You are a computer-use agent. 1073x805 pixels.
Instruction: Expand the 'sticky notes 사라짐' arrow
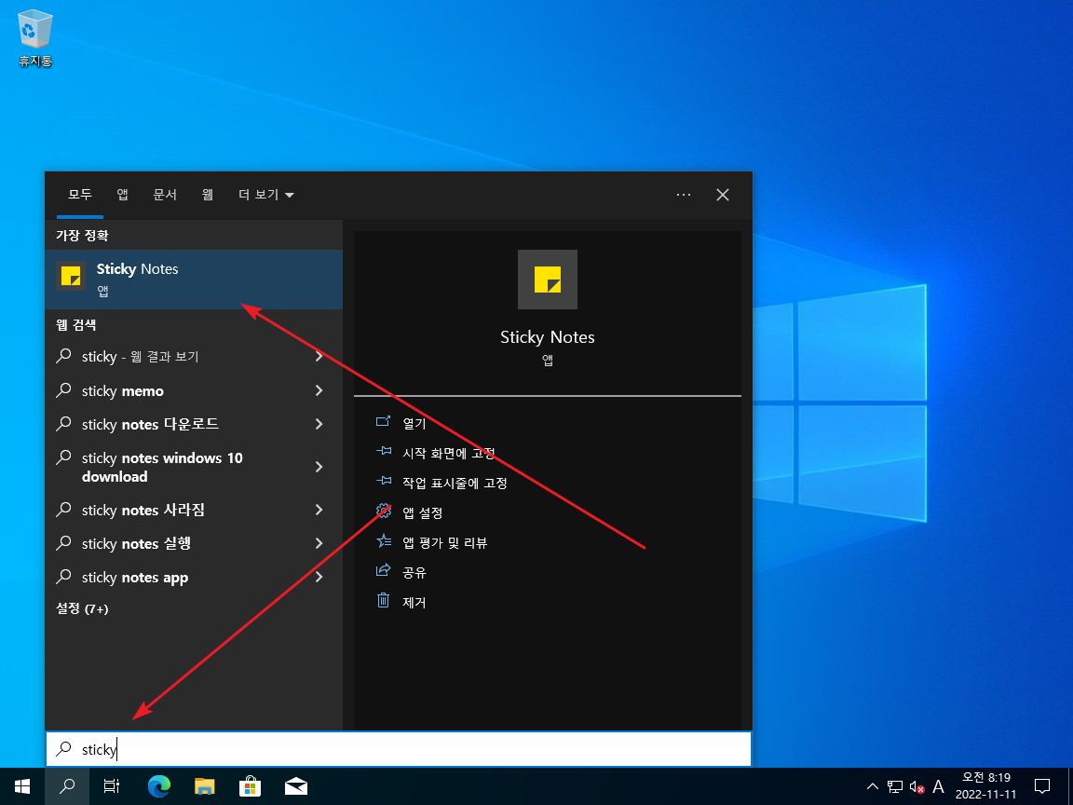319,510
